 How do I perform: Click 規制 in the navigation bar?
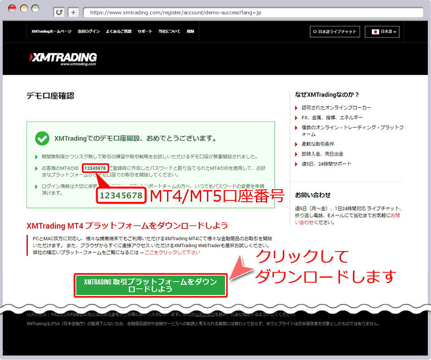click(189, 31)
